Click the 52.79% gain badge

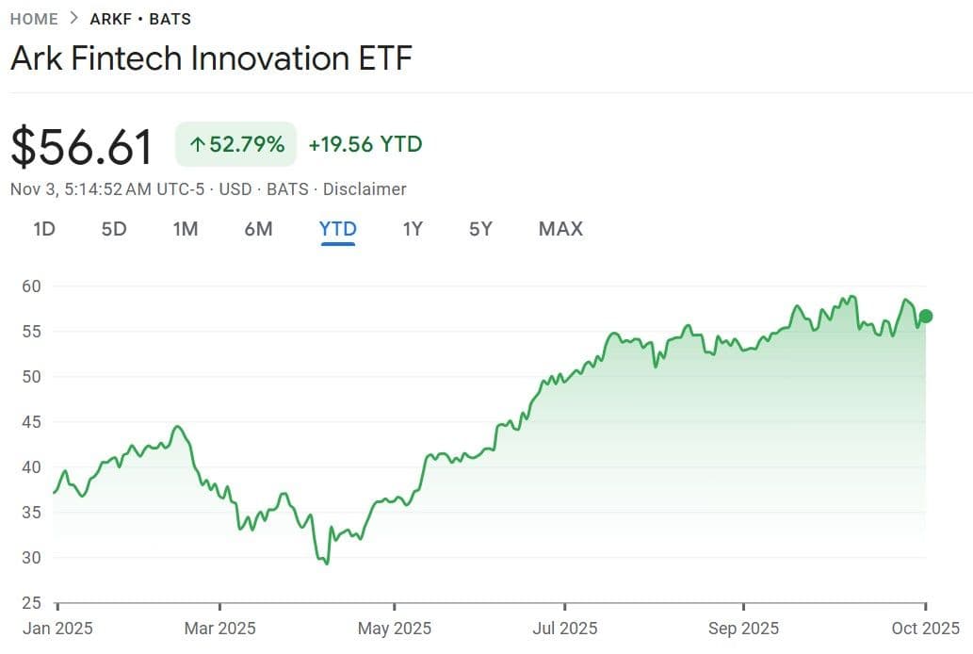(x=236, y=144)
